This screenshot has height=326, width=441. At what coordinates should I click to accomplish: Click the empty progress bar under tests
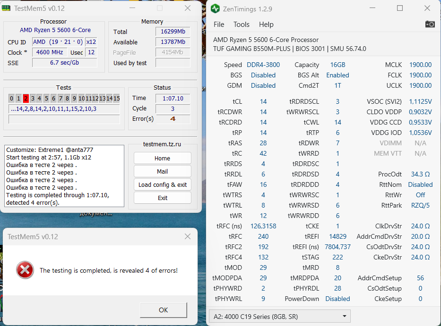[64, 119]
